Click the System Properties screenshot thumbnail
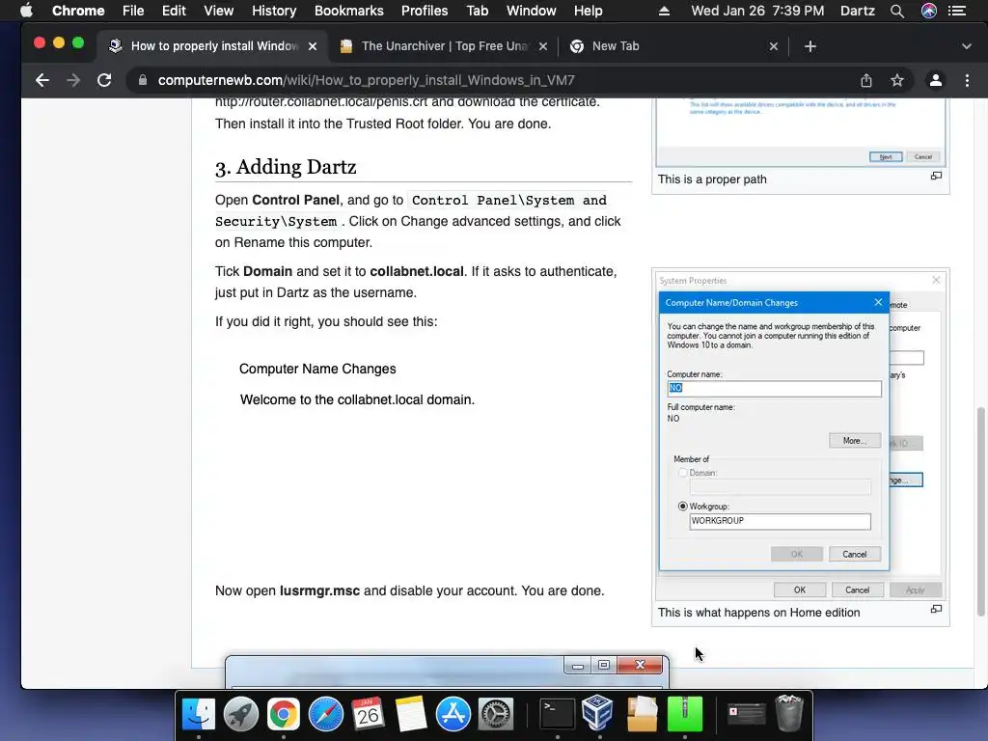988x741 pixels. (800, 435)
